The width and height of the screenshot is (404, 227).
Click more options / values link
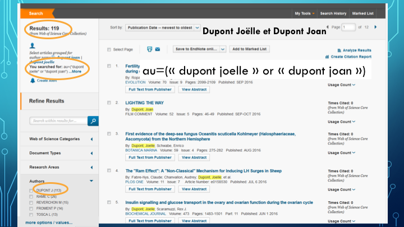[49, 223]
